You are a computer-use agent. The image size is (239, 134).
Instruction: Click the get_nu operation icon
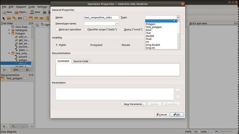[x=16, y=40]
